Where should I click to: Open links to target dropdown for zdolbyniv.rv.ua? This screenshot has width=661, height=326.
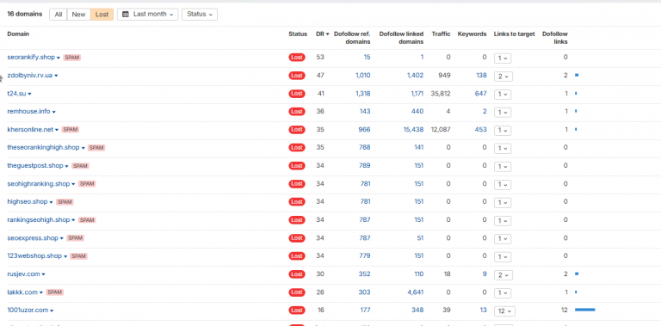(503, 77)
